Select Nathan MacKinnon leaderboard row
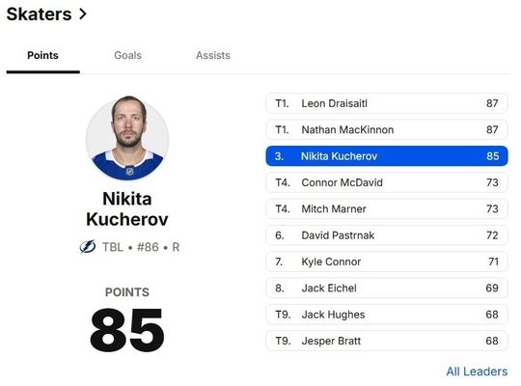Viewport: 521px width, 386px height. pyautogui.click(x=387, y=129)
